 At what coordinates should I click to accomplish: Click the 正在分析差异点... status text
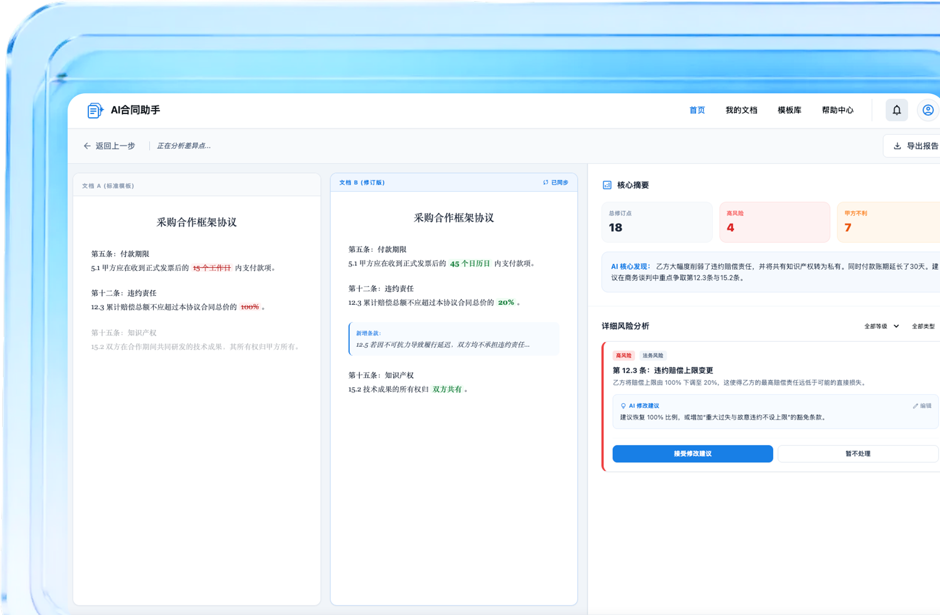tap(184, 146)
